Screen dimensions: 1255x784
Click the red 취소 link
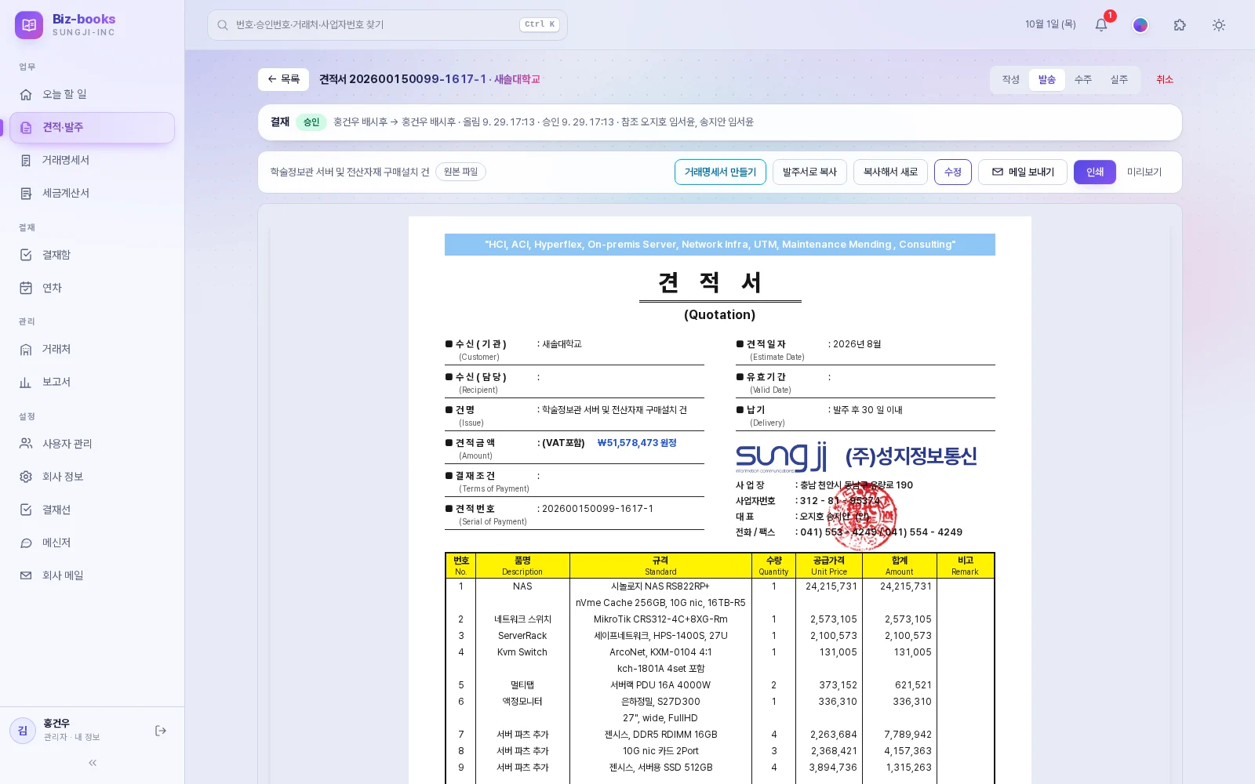click(x=1165, y=80)
